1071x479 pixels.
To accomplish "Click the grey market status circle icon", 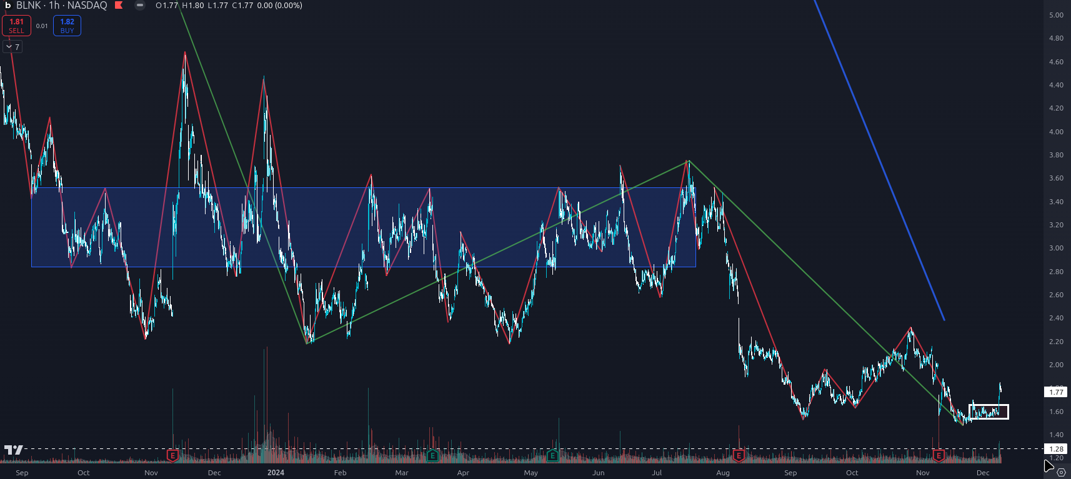I will 140,6.
